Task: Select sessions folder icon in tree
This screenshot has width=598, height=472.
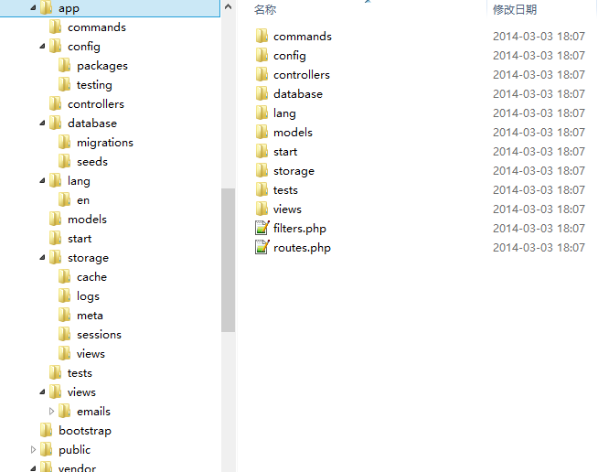Action: click(64, 334)
